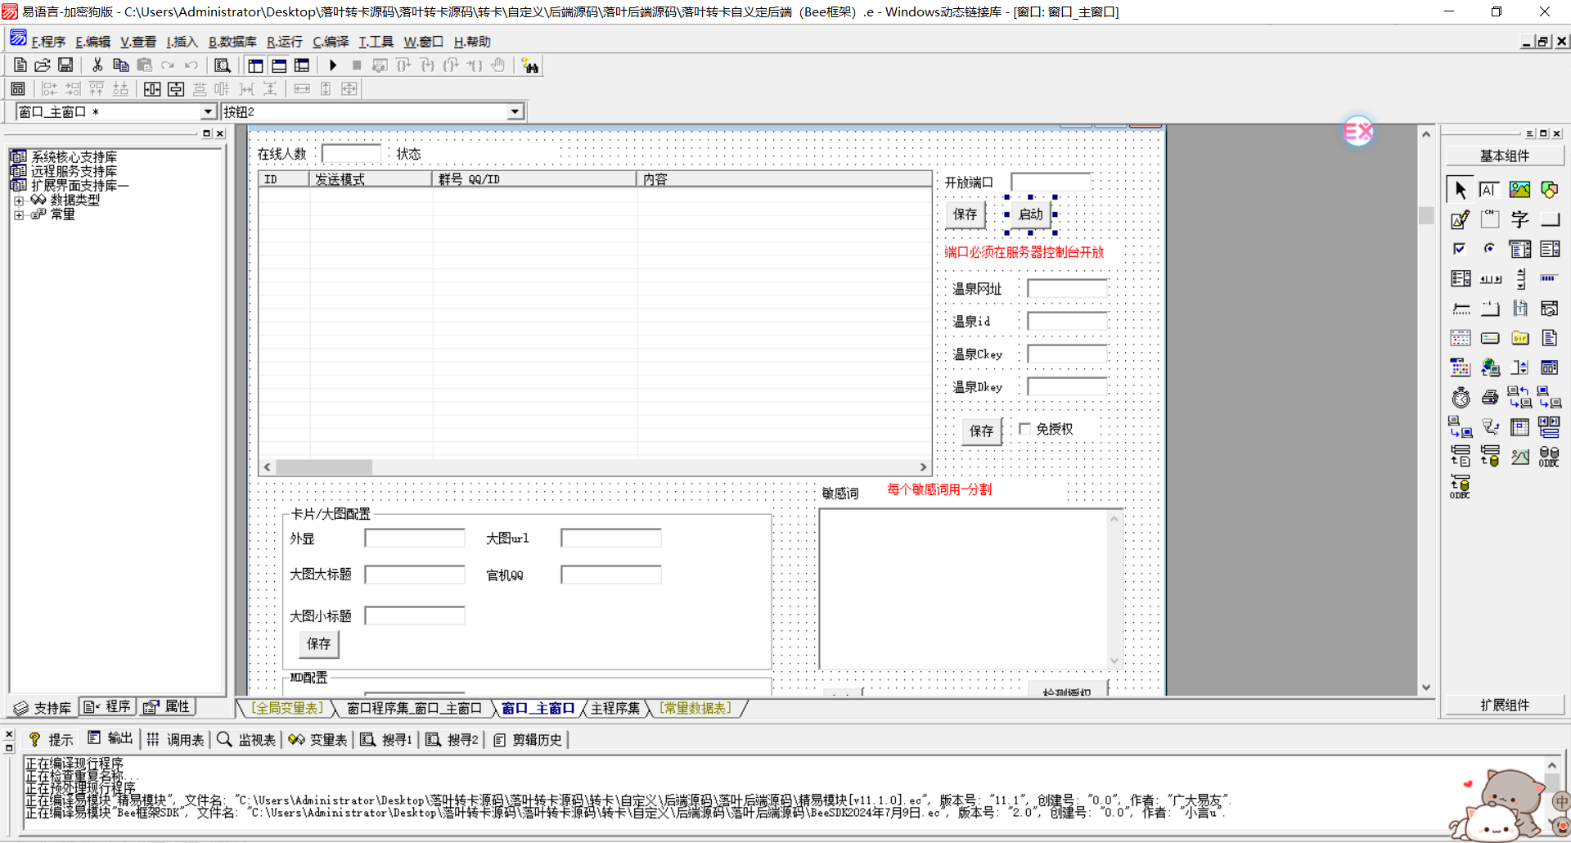This screenshot has height=843, width=1571.
Task: Select the edit box component icon
Action: 1460,219
